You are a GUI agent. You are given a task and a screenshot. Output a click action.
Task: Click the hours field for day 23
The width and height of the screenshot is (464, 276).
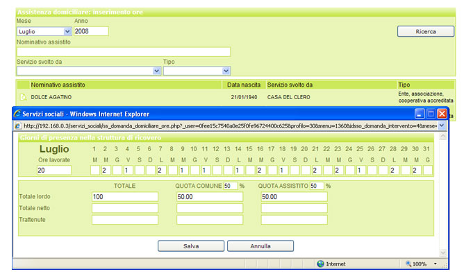(x=339, y=170)
